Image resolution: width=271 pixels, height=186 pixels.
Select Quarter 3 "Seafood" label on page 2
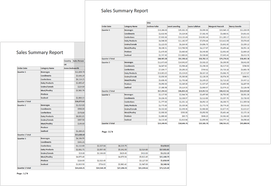coord(128,120)
